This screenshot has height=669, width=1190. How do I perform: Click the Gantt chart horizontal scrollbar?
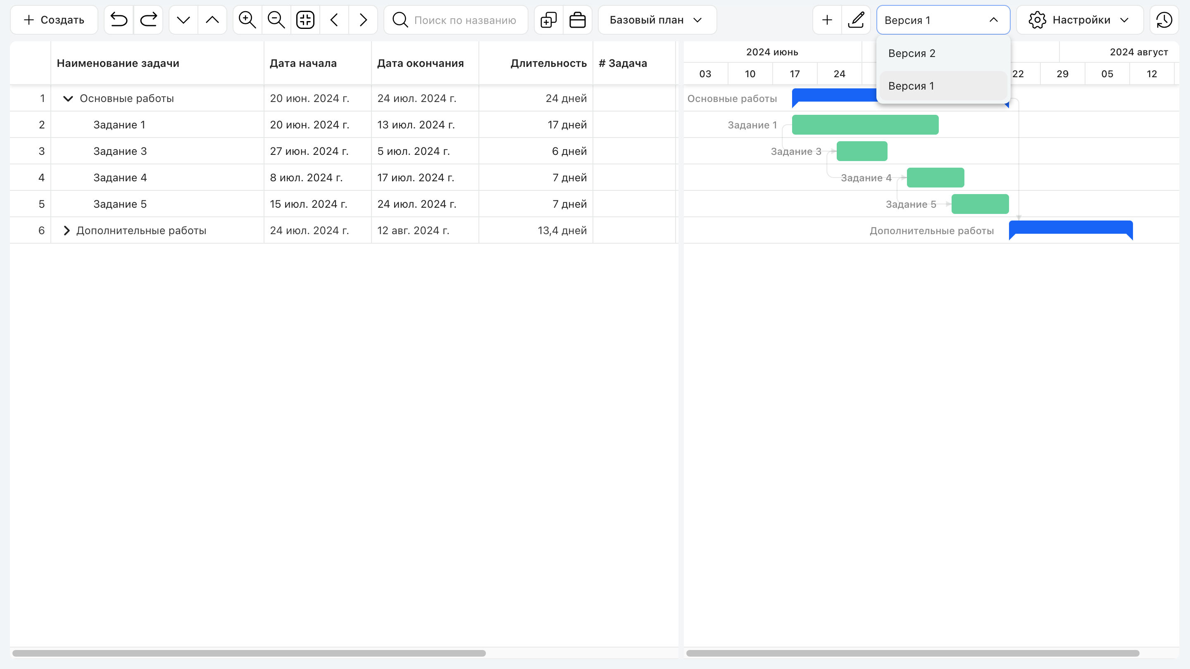tap(913, 653)
